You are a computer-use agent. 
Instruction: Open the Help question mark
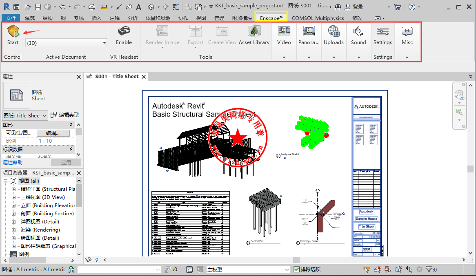pyautogui.click(x=411, y=7)
